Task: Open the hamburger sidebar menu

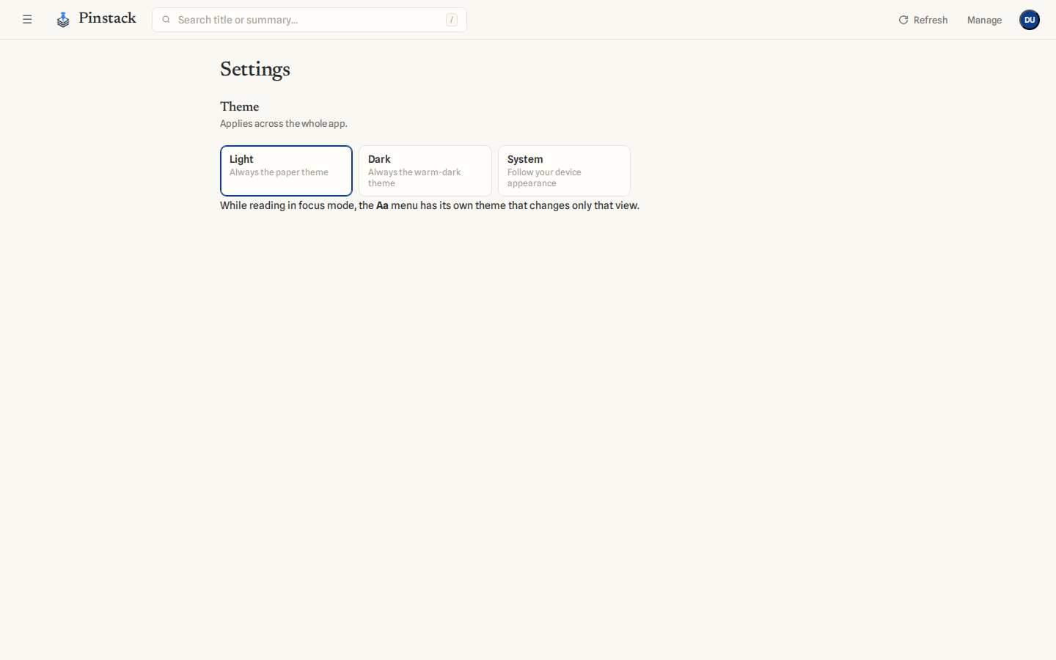Action: point(27,20)
